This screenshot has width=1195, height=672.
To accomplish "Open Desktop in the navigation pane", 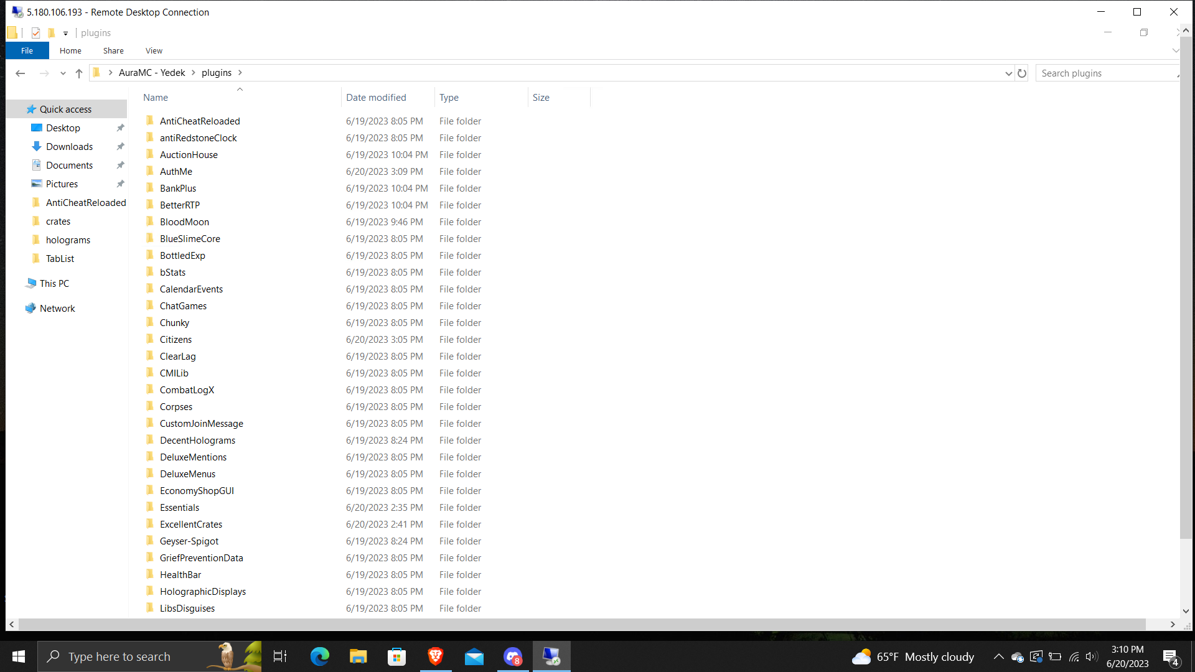I will pos(63,128).
